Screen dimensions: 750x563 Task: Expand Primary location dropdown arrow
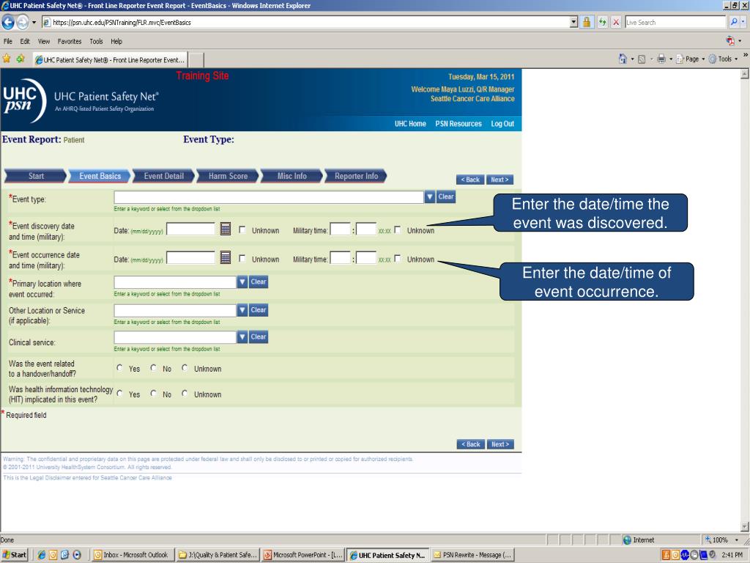point(242,282)
